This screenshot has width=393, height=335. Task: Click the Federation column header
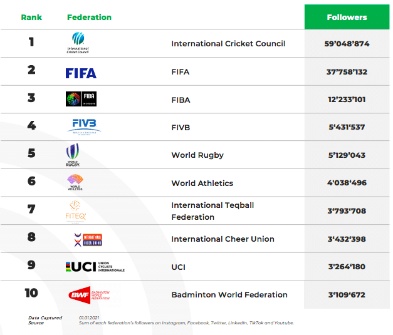click(89, 18)
